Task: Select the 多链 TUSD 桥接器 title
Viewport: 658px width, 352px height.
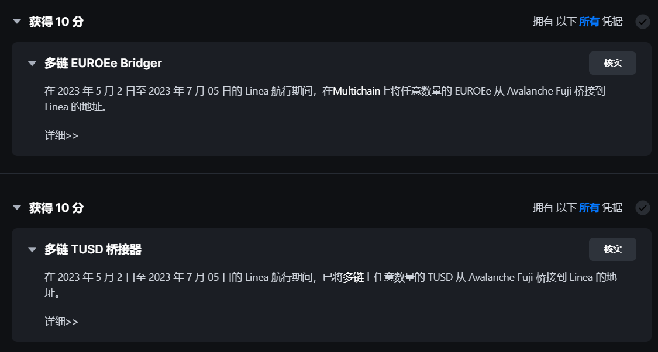Action: pyautogui.click(x=93, y=249)
